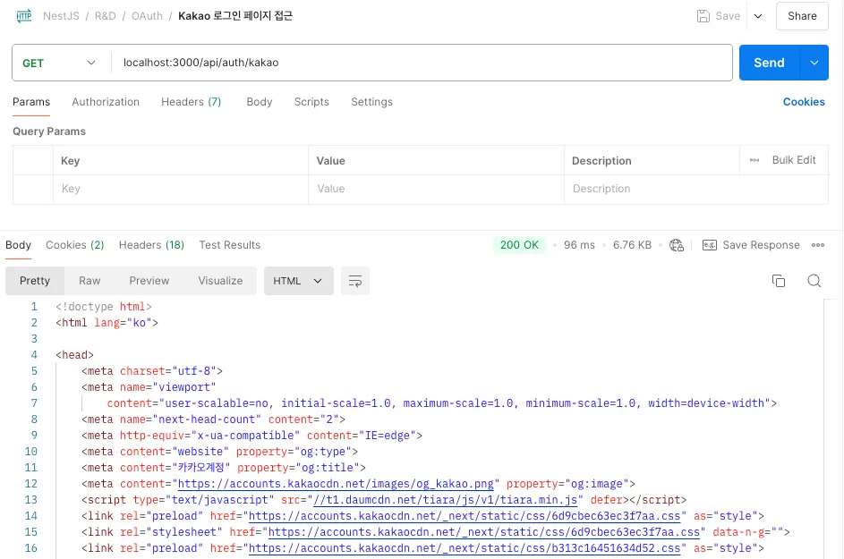
Task: Click the Save floppy disk icon
Action: pyautogui.click(x=703, y=15)
